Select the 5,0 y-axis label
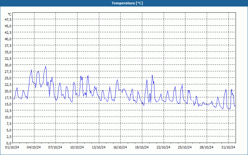Screen dimensions: 248x155 9,130
